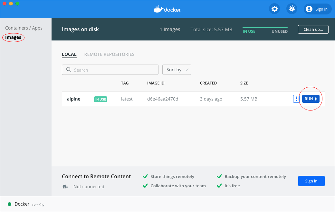Click the Docker 'running' status text
The width and height of the screenshot is (335, 212).
38,204
